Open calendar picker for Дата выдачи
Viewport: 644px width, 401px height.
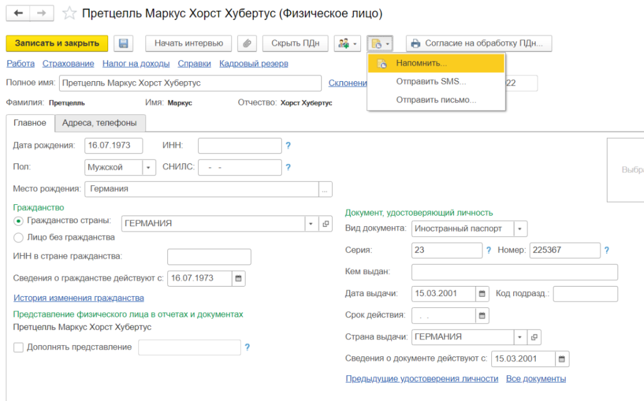(482, 294)
